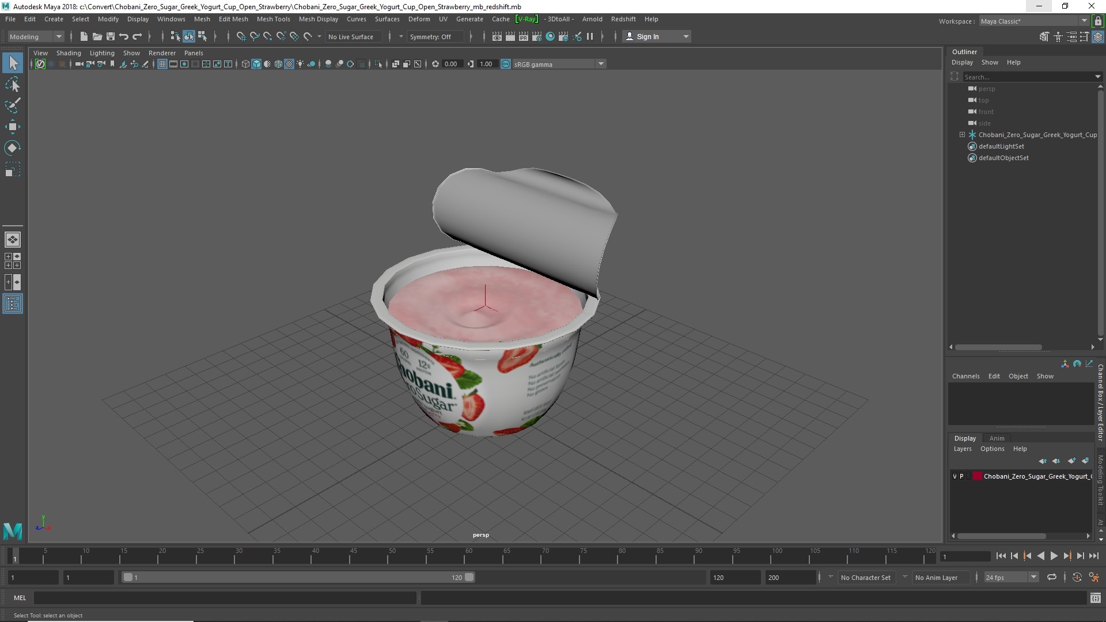This screenshot has height=622, width=1106.
Task: Toggle viewport grid display icon
Action: pos(162,64)
